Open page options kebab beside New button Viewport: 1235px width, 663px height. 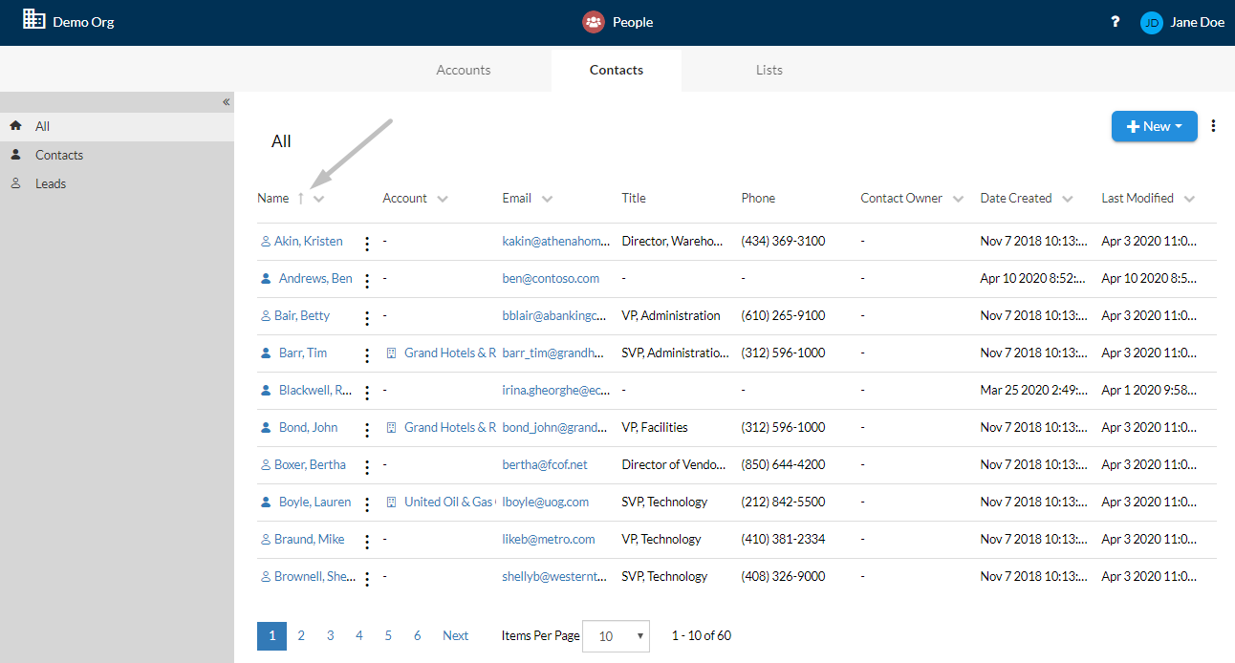(x=1214, y=126)
